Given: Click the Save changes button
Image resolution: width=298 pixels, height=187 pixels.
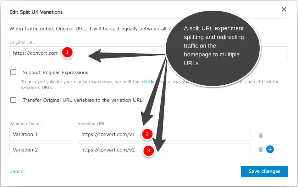Looking at the screenshot, I should (x=264, y=171).
